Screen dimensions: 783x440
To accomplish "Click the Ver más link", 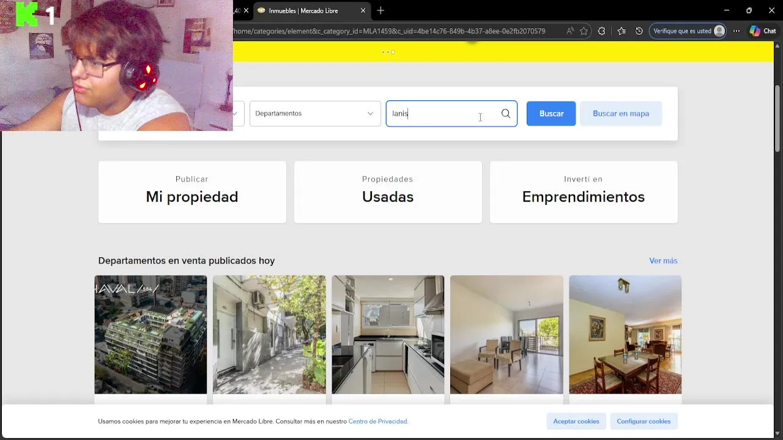I will point(663,261).
